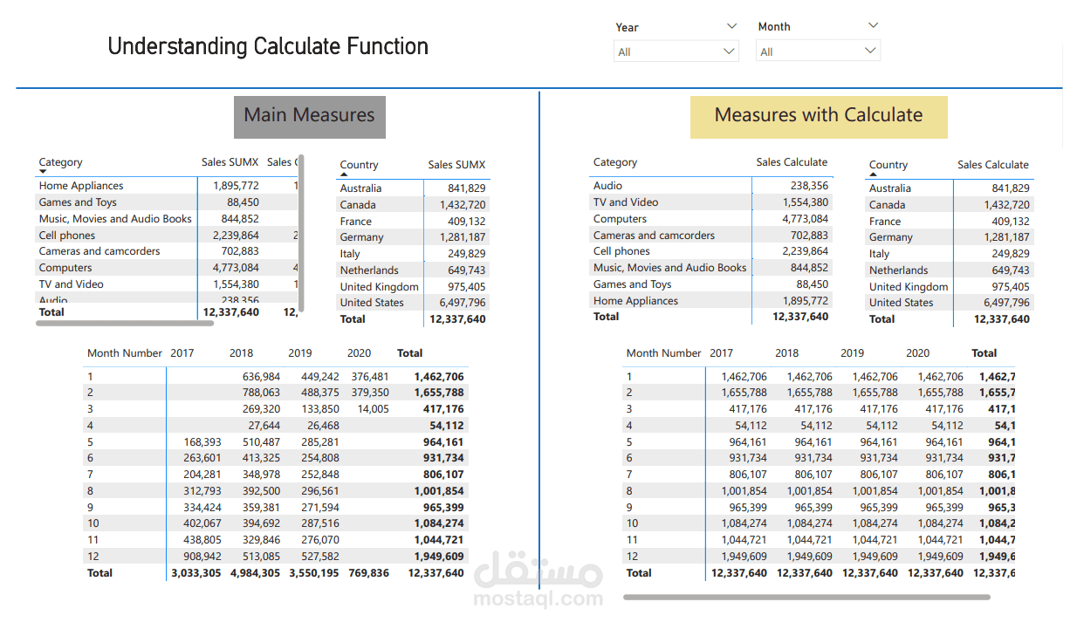Collapse the Year slicer header chevron
The height and width of the screenshot is (622, 1077).
pos(731,26)
